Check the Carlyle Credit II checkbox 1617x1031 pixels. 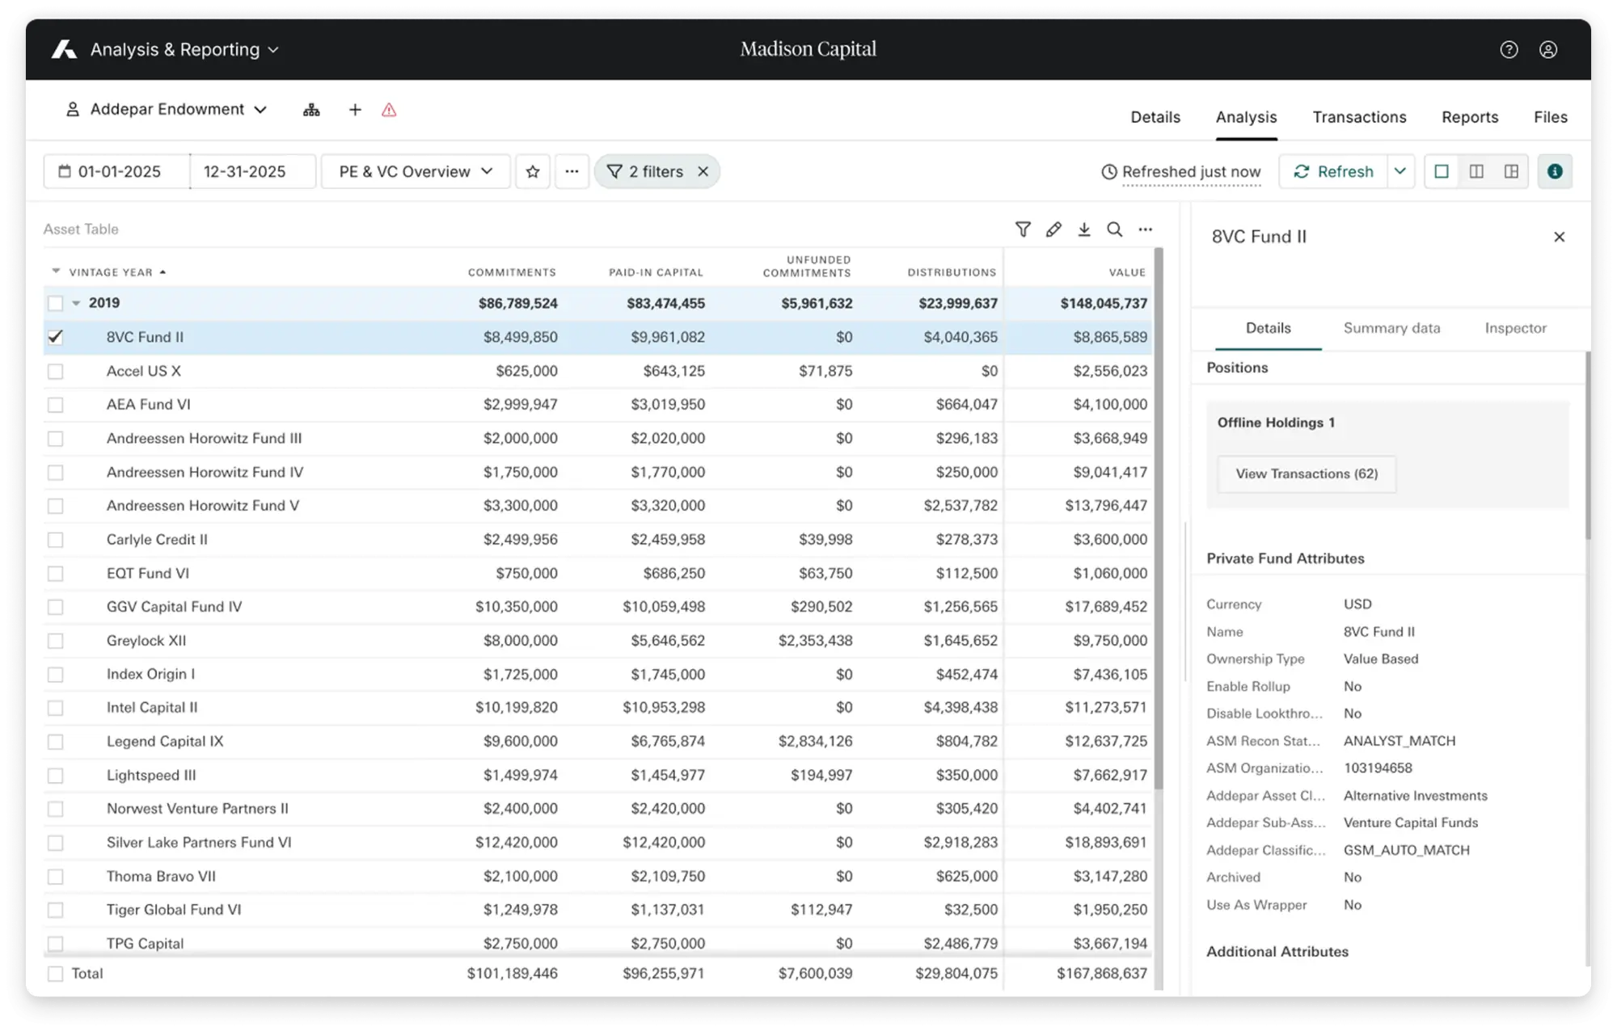click(x=55, y=540)
